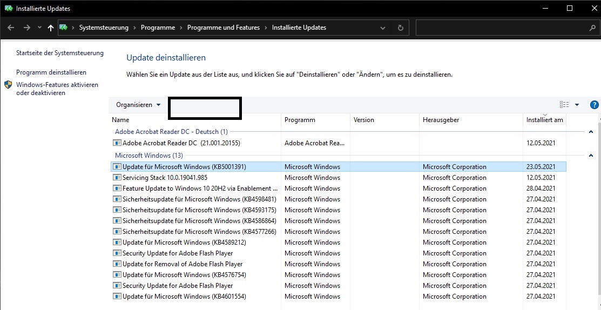Image resolution: width=601 pixels, height=310 pixels.
Task: Click icon beside Adobe Acrobat Reader DC entry
Action: pos(117,143)
